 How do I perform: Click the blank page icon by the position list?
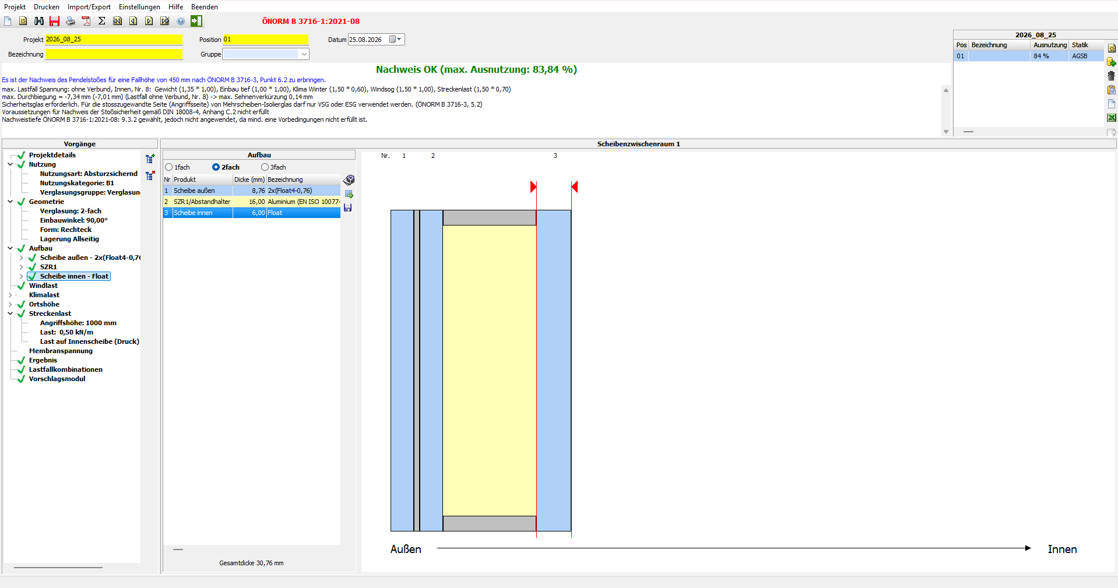click(x=1112, y=104)
